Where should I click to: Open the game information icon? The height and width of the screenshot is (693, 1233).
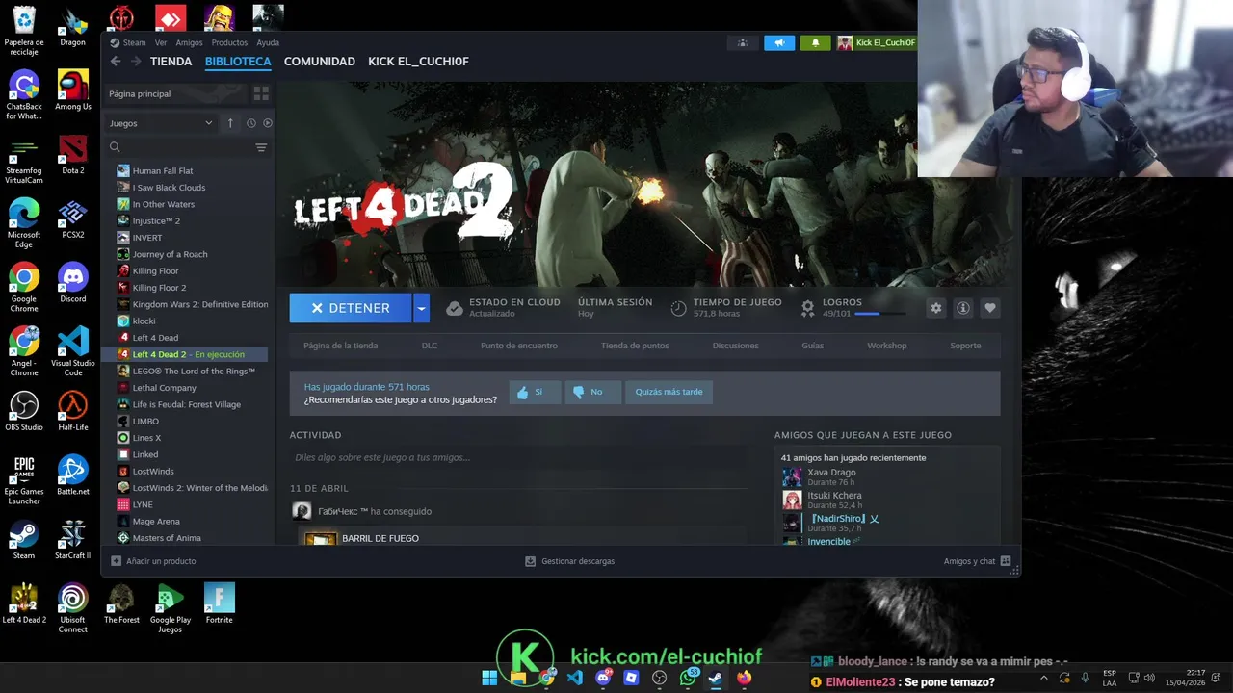click(962, 308)
